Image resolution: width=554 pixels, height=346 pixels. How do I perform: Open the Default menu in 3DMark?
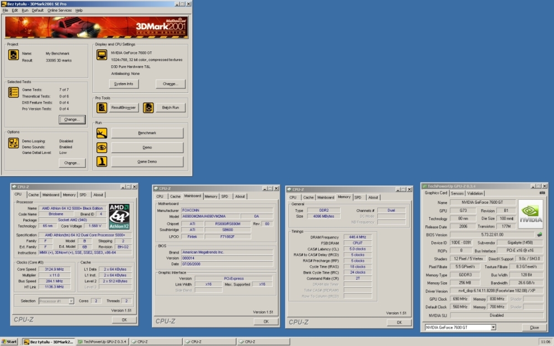pyautogui.click(x=38, y=10)
